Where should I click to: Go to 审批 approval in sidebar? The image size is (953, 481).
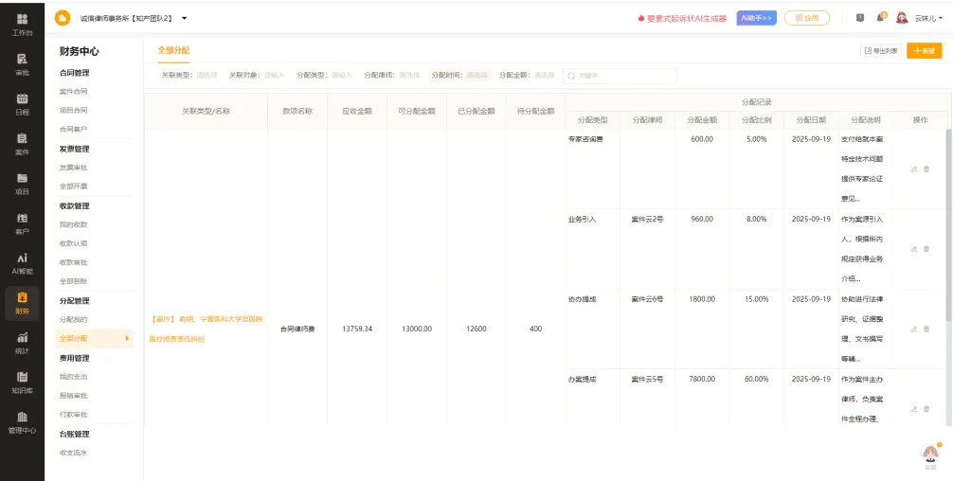[x=22, y=63]
